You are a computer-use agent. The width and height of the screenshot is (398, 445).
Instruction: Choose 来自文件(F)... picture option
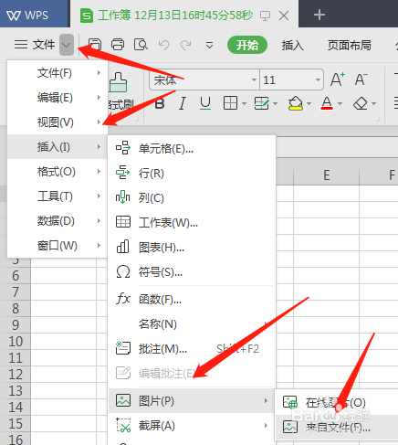tap(337, 428)
